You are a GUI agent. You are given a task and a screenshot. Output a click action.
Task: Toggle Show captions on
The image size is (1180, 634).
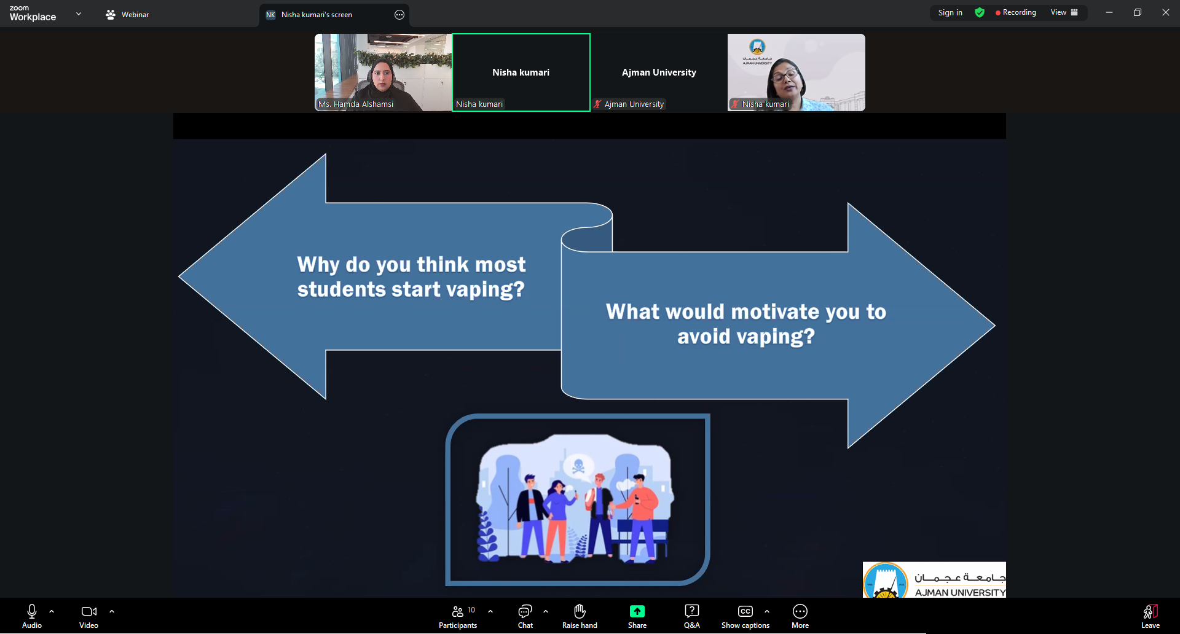tap(745, 616)
